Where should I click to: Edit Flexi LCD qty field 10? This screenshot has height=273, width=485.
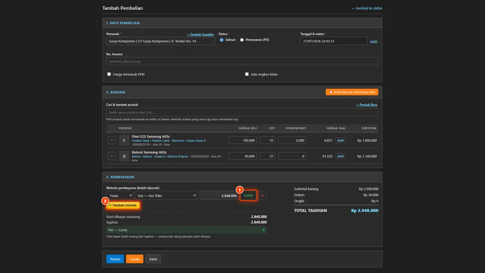[x=268, y=140]
